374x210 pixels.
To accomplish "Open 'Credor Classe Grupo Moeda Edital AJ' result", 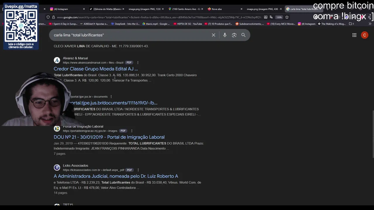I will [96, 69].
